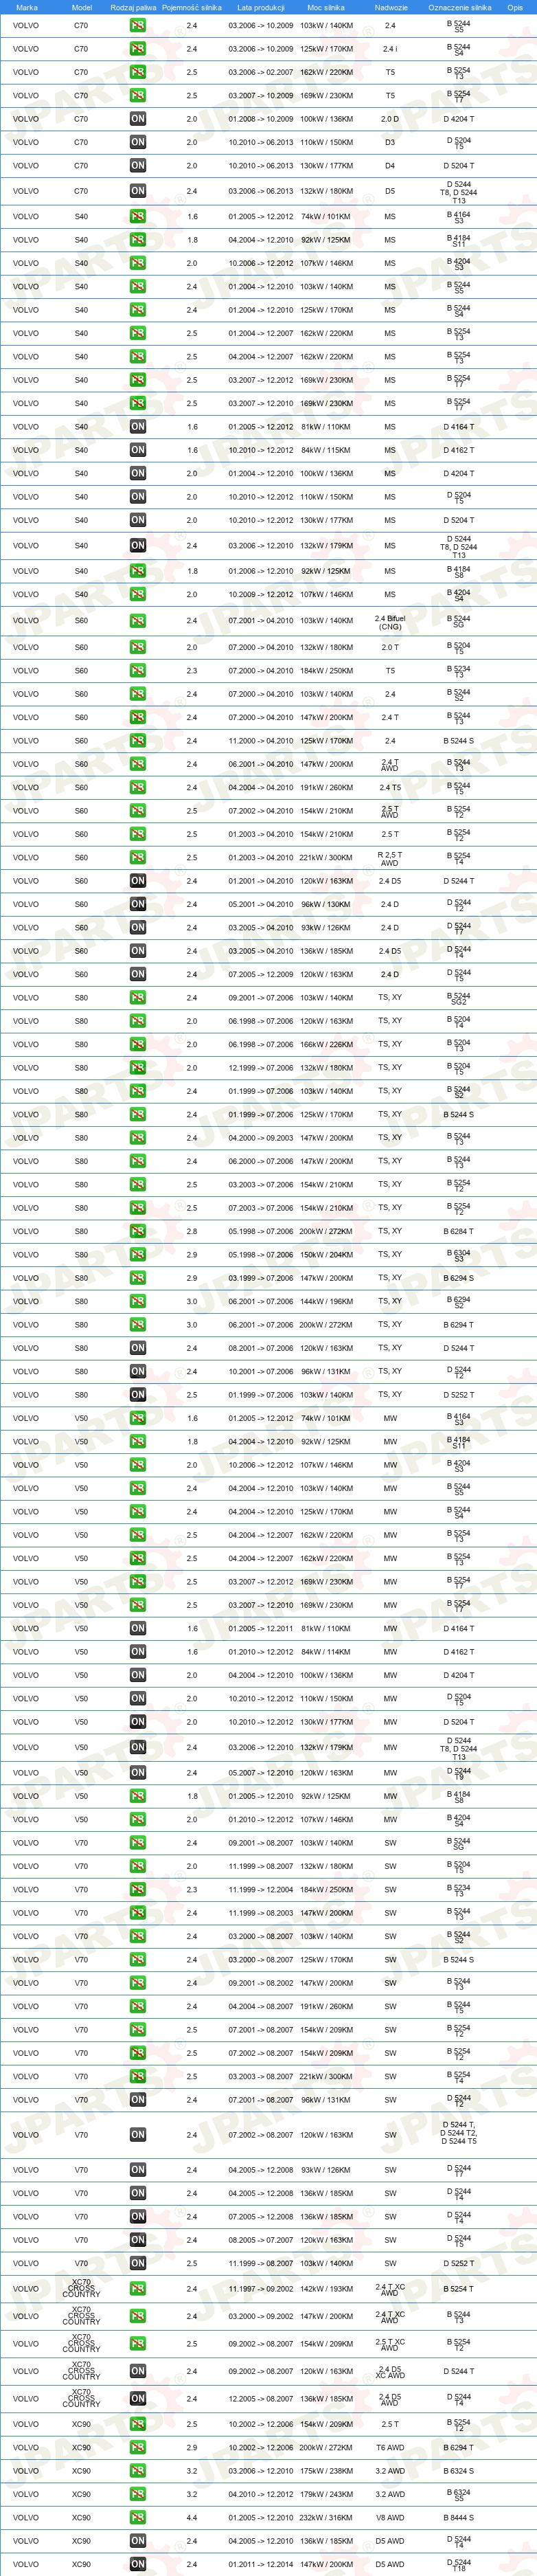Click the Oznaczenie silnika column header
The width and height of the screenshot is (537, 2576).
pyautogui.click(x=460, y=7)
